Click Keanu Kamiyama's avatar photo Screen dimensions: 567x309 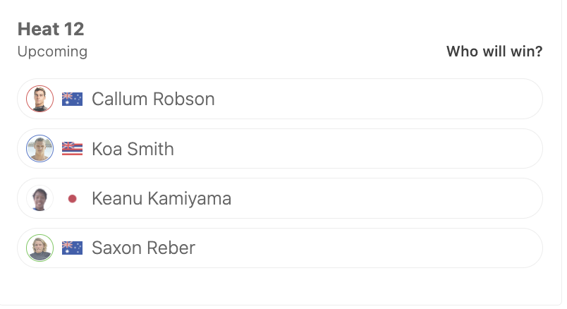tap(39, 198)
